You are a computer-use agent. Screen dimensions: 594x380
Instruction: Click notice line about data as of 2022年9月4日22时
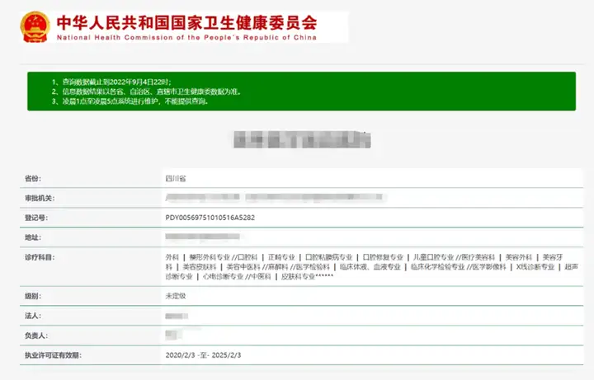[111, 82]
